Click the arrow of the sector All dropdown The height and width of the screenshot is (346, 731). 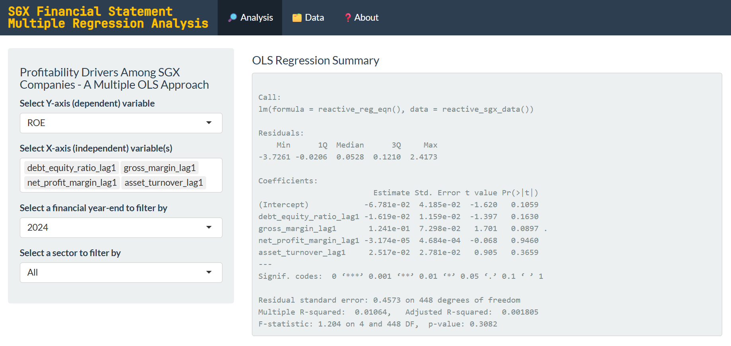click(x=209, y=272)
